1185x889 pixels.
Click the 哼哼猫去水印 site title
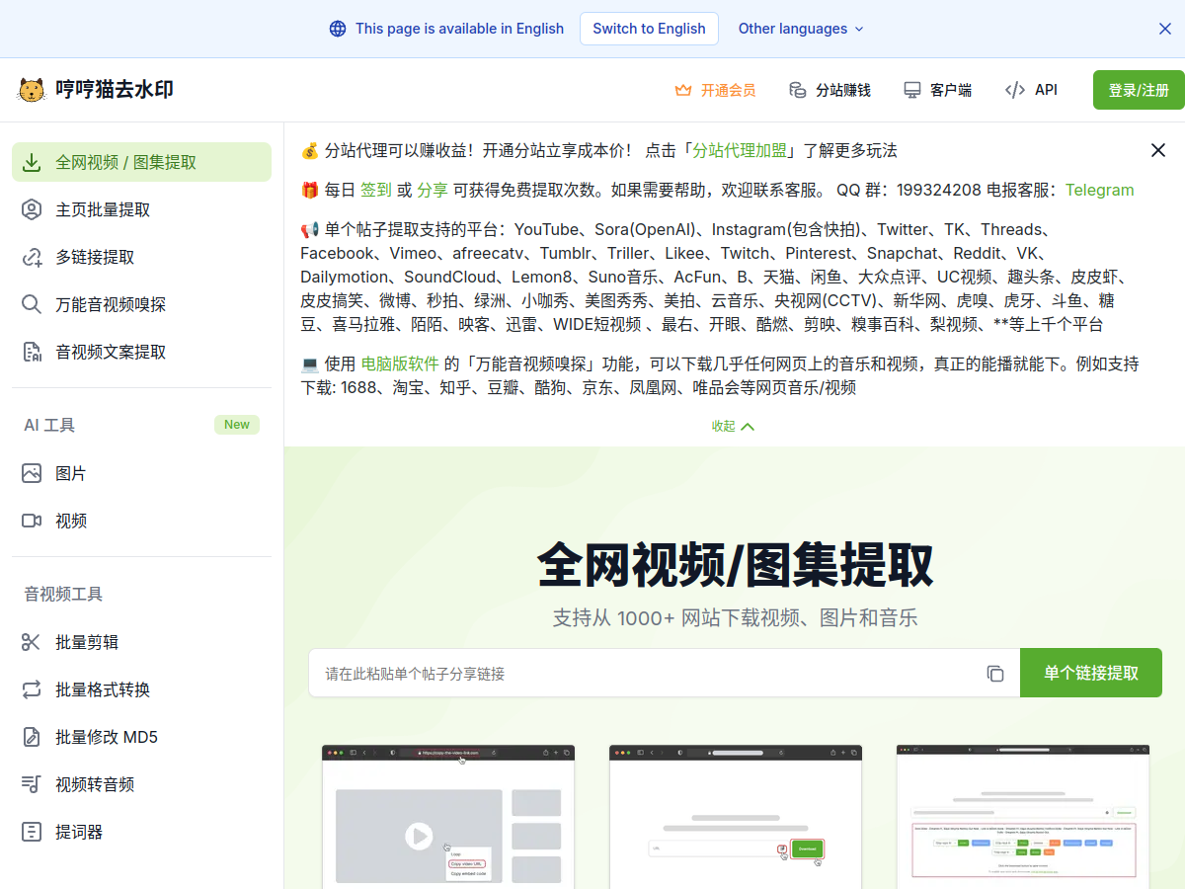(115, 90)
